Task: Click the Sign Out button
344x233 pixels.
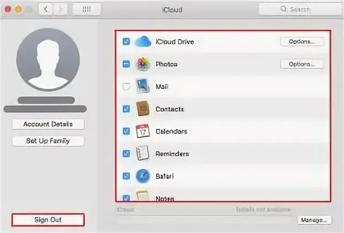Action: pos(48,220)
